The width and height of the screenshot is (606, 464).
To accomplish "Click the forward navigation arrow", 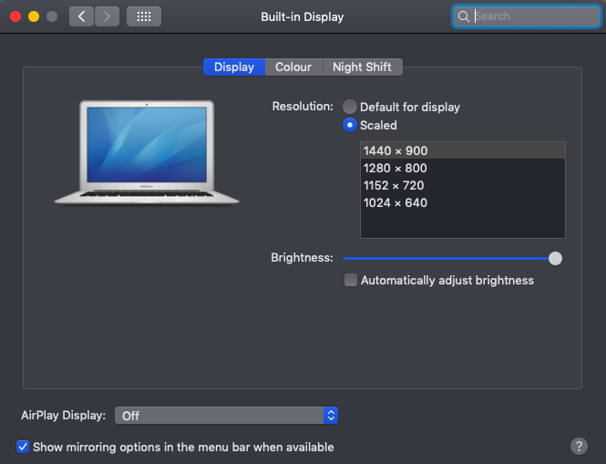I will pos(108,16).
